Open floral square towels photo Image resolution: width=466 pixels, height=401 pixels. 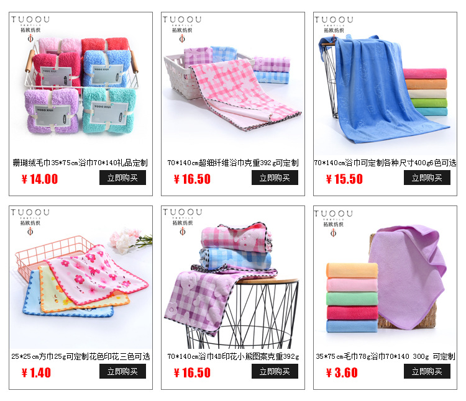[81, 277]
